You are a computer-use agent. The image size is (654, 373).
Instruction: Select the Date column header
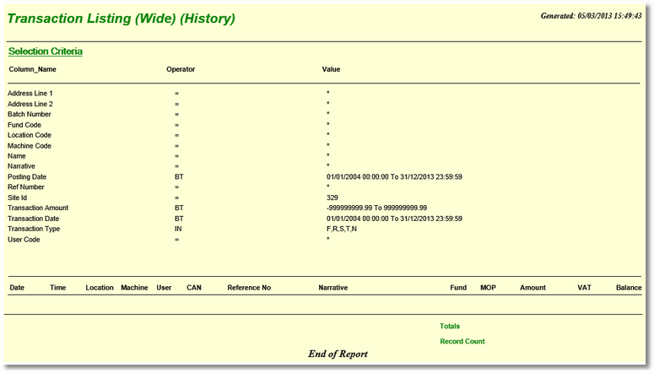pos(17,288)
